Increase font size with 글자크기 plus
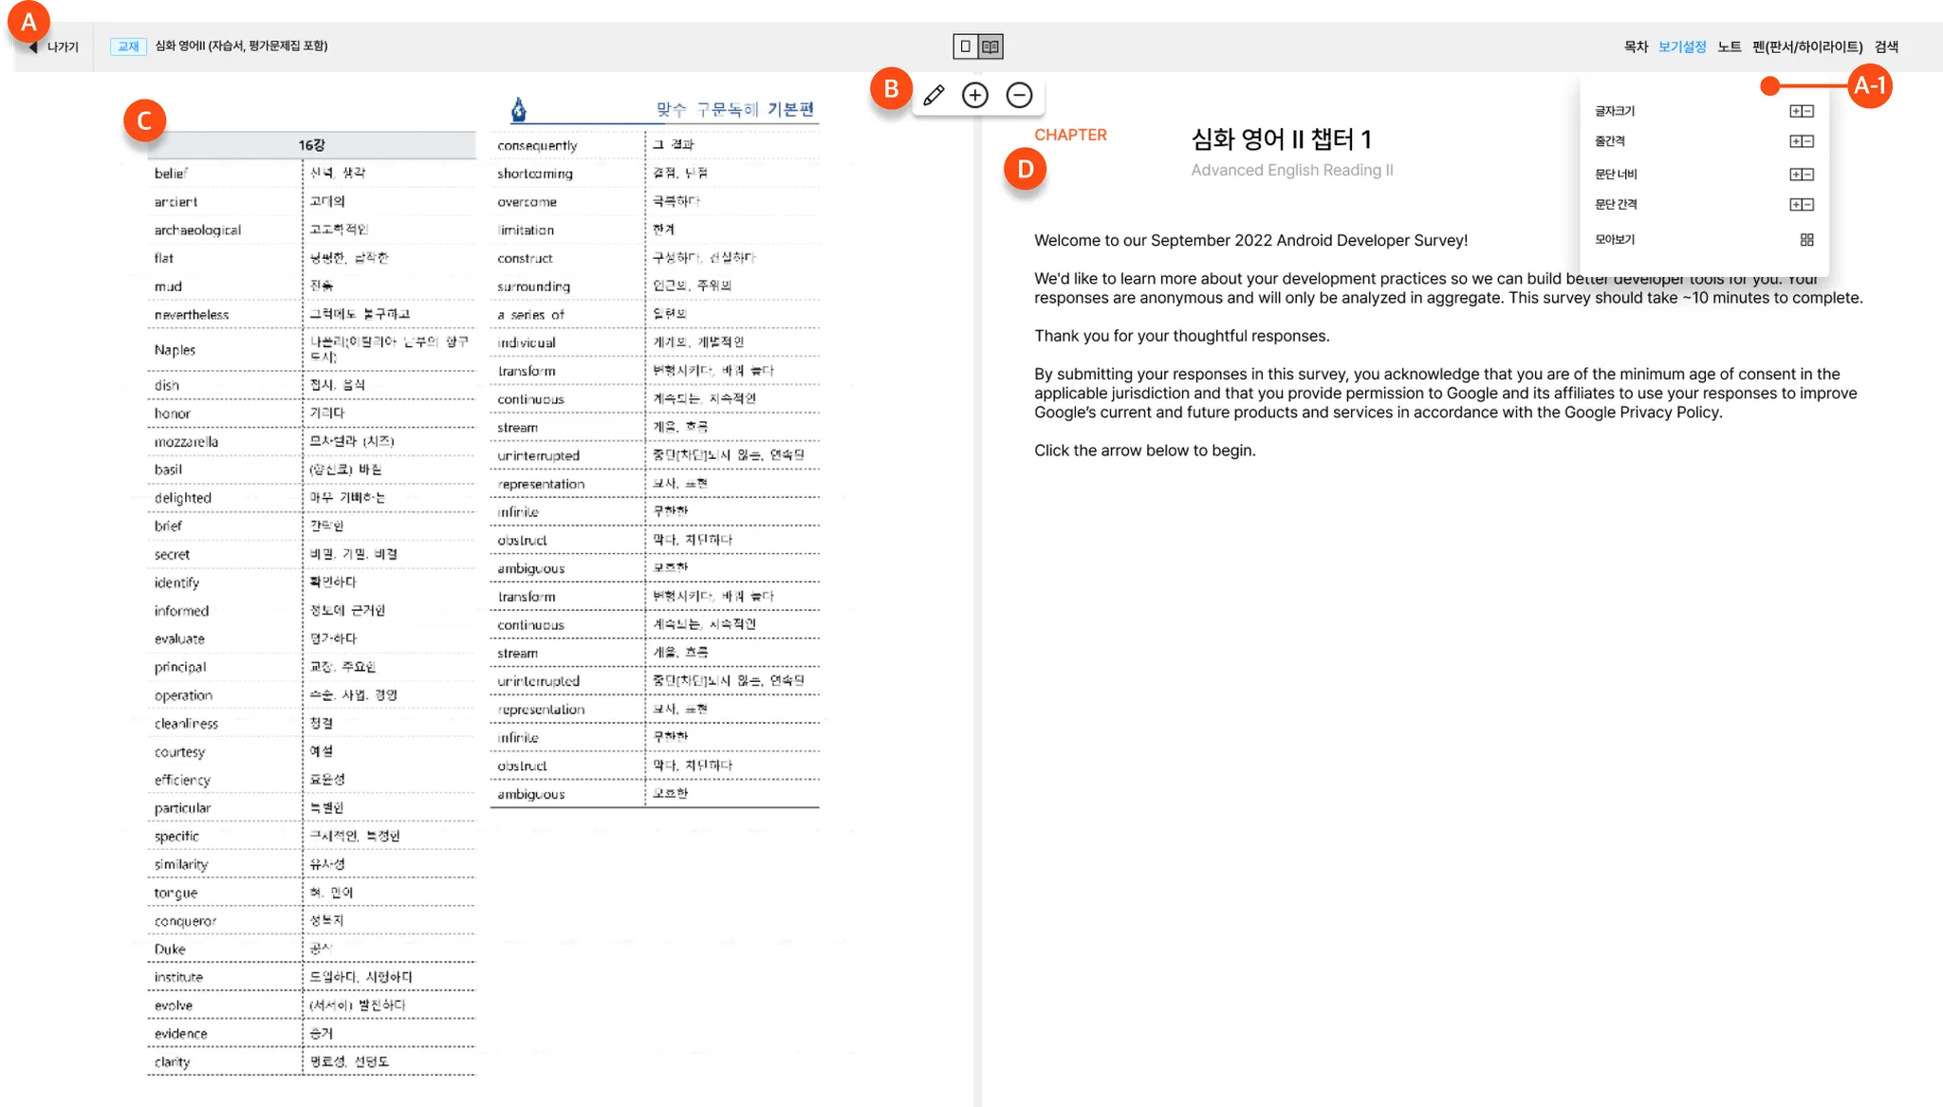The width and height of the screenshot is (1943, 1107). coord(1796,111)
